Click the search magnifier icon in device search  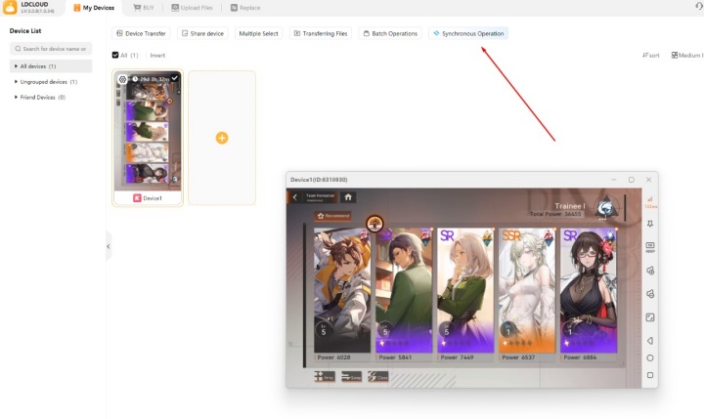pyautogui.click(x=18, y=49)
